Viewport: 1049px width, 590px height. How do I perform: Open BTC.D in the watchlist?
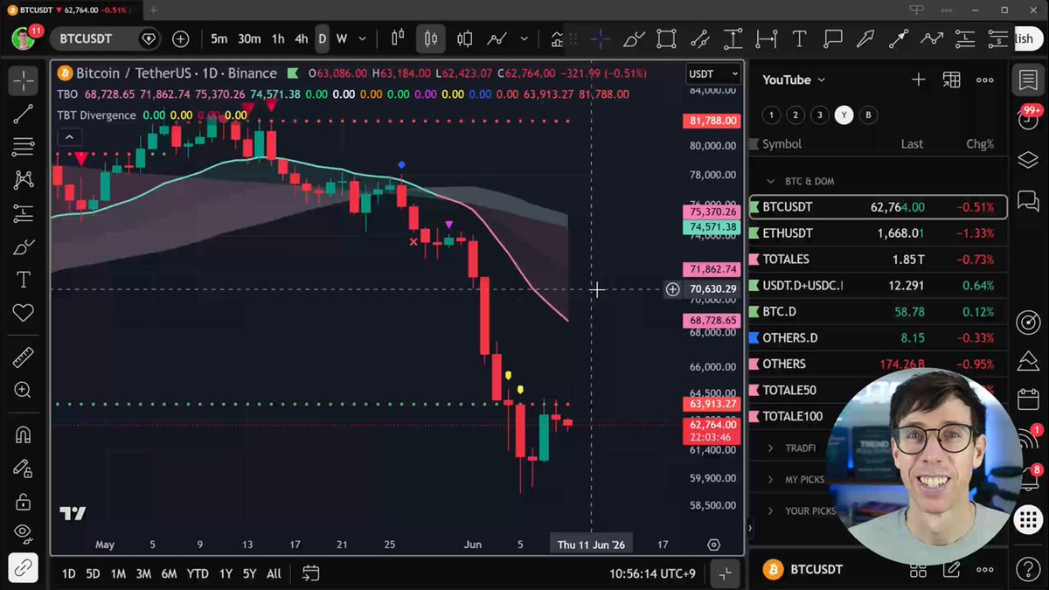point(878,312)
